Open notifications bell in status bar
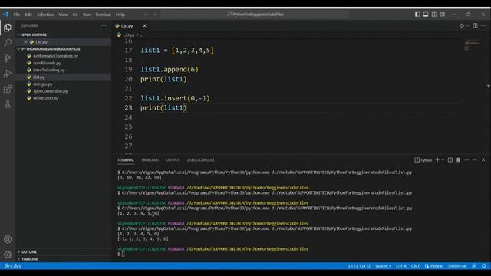 (483, 266)
